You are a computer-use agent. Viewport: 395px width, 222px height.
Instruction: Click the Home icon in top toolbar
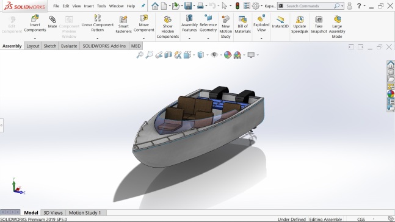(x=155, y=5)
